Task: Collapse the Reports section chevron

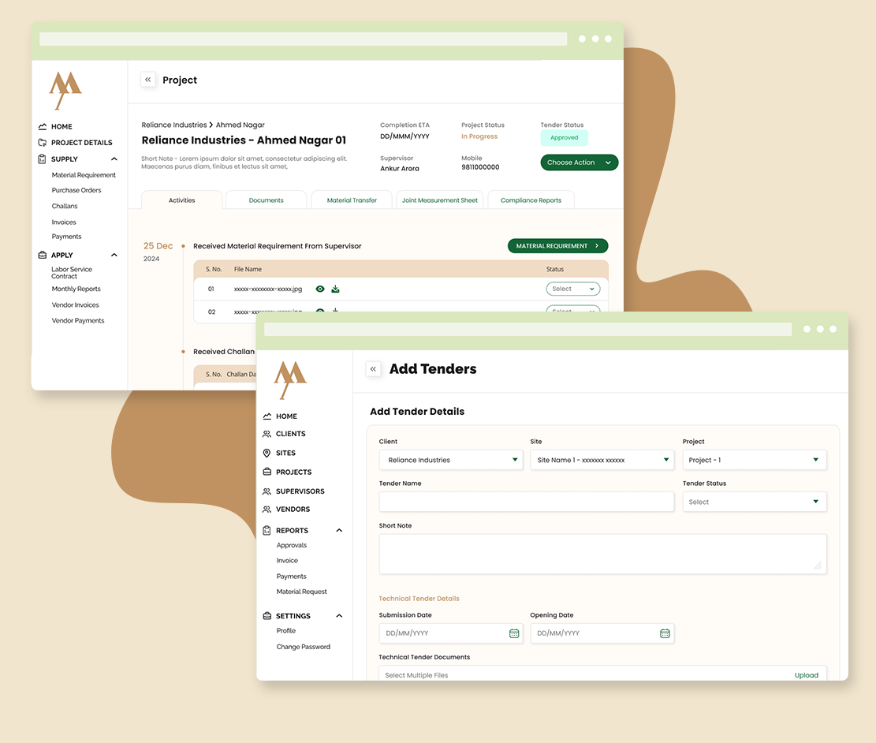Action: coord(339,531)
